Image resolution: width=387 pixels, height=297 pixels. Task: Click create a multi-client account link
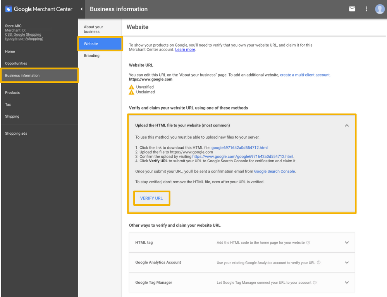click(x=305, y=75)
